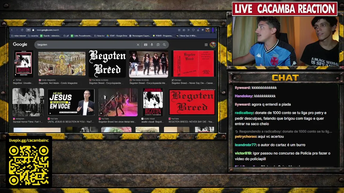Screen dimensions: 344x193
Task: Open the I Never Saw A Wild bookmark
Action: [x=186, y=36]
